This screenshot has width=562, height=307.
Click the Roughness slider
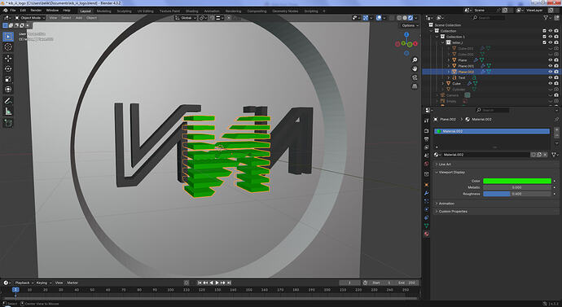pyautogui.click(x=517, y=194)
